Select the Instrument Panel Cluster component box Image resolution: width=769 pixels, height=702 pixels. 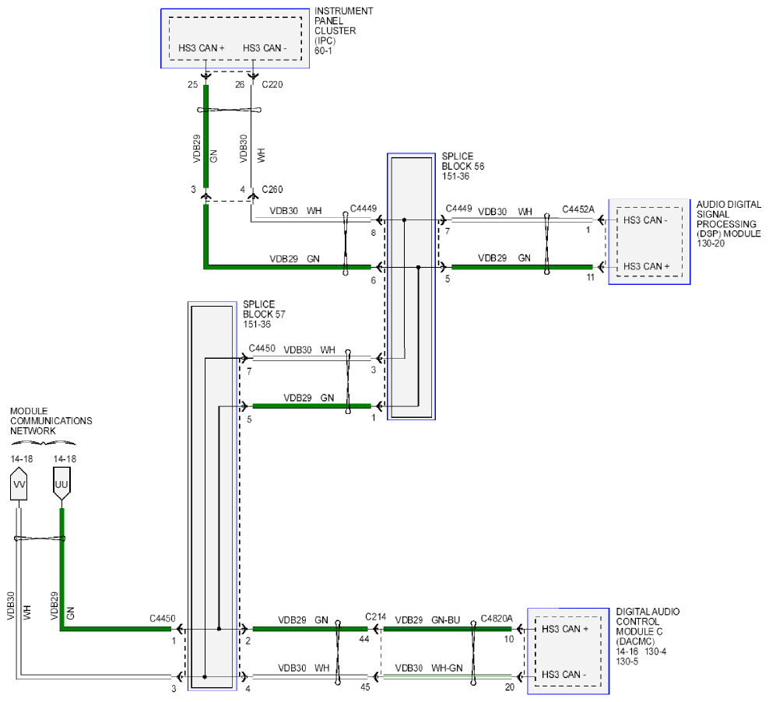click(x=235, y=38)
